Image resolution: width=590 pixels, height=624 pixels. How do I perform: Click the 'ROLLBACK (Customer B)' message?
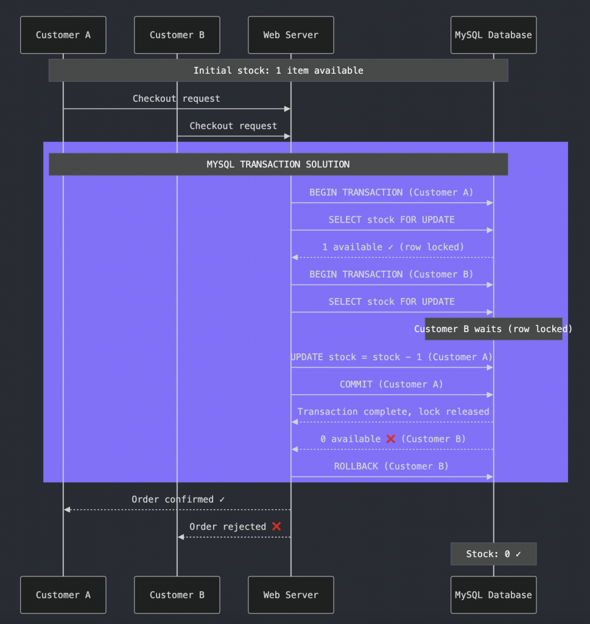click(392, 466)
